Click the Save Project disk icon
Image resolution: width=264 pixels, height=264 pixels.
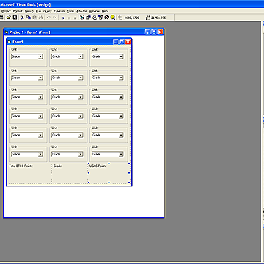(x=15, y=18)
